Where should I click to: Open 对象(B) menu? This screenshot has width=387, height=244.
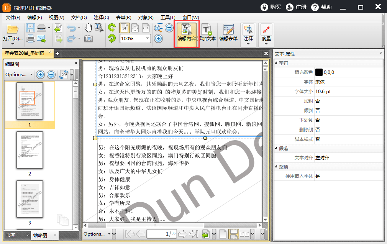click(x=146, y=18)
